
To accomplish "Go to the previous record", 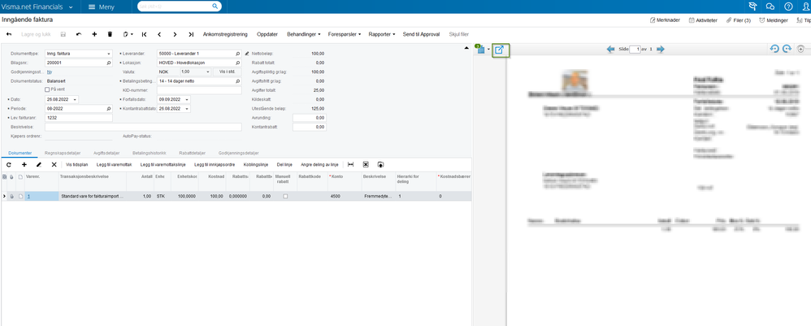I will coord(159,34).
